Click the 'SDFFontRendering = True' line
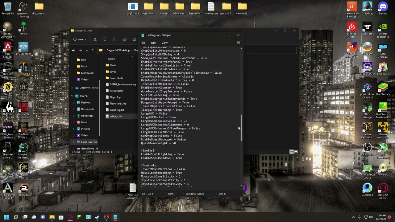The height and width of the screenshot is (222, 395). 160,95
